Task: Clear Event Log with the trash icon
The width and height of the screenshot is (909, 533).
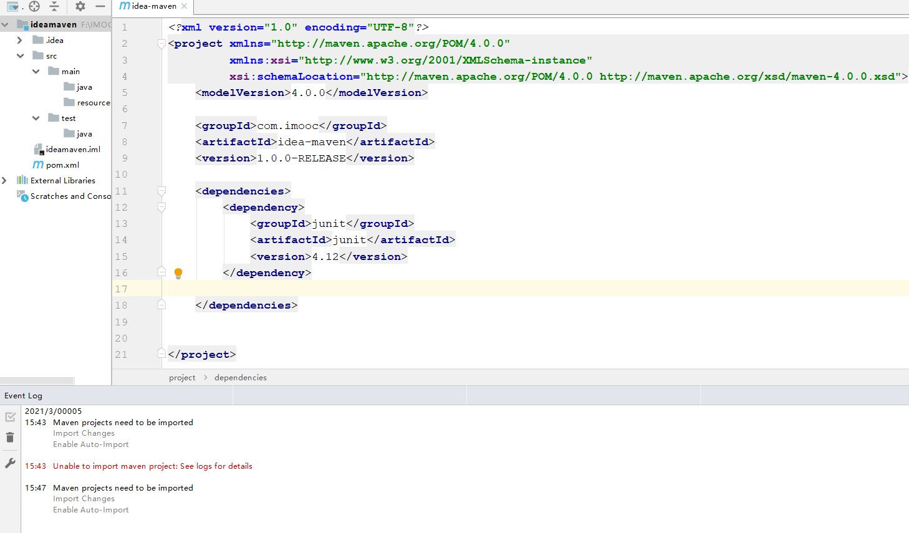Action: pyautogui.click(x=10, y=438)
